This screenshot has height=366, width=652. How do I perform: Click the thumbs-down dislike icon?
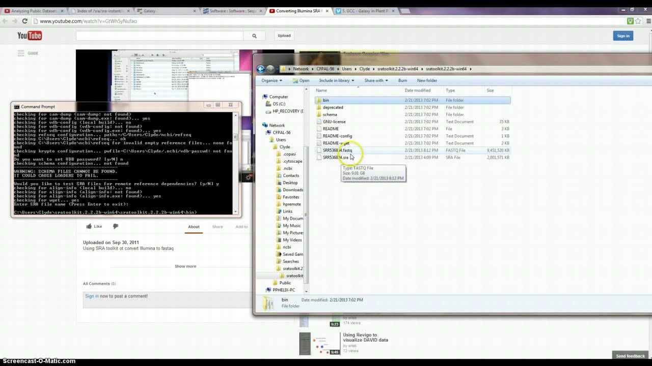[116, 226]
